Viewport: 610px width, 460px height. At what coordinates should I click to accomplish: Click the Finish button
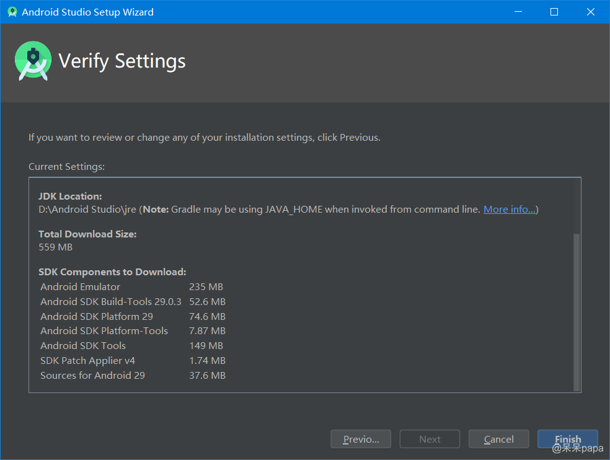point(568,439)
